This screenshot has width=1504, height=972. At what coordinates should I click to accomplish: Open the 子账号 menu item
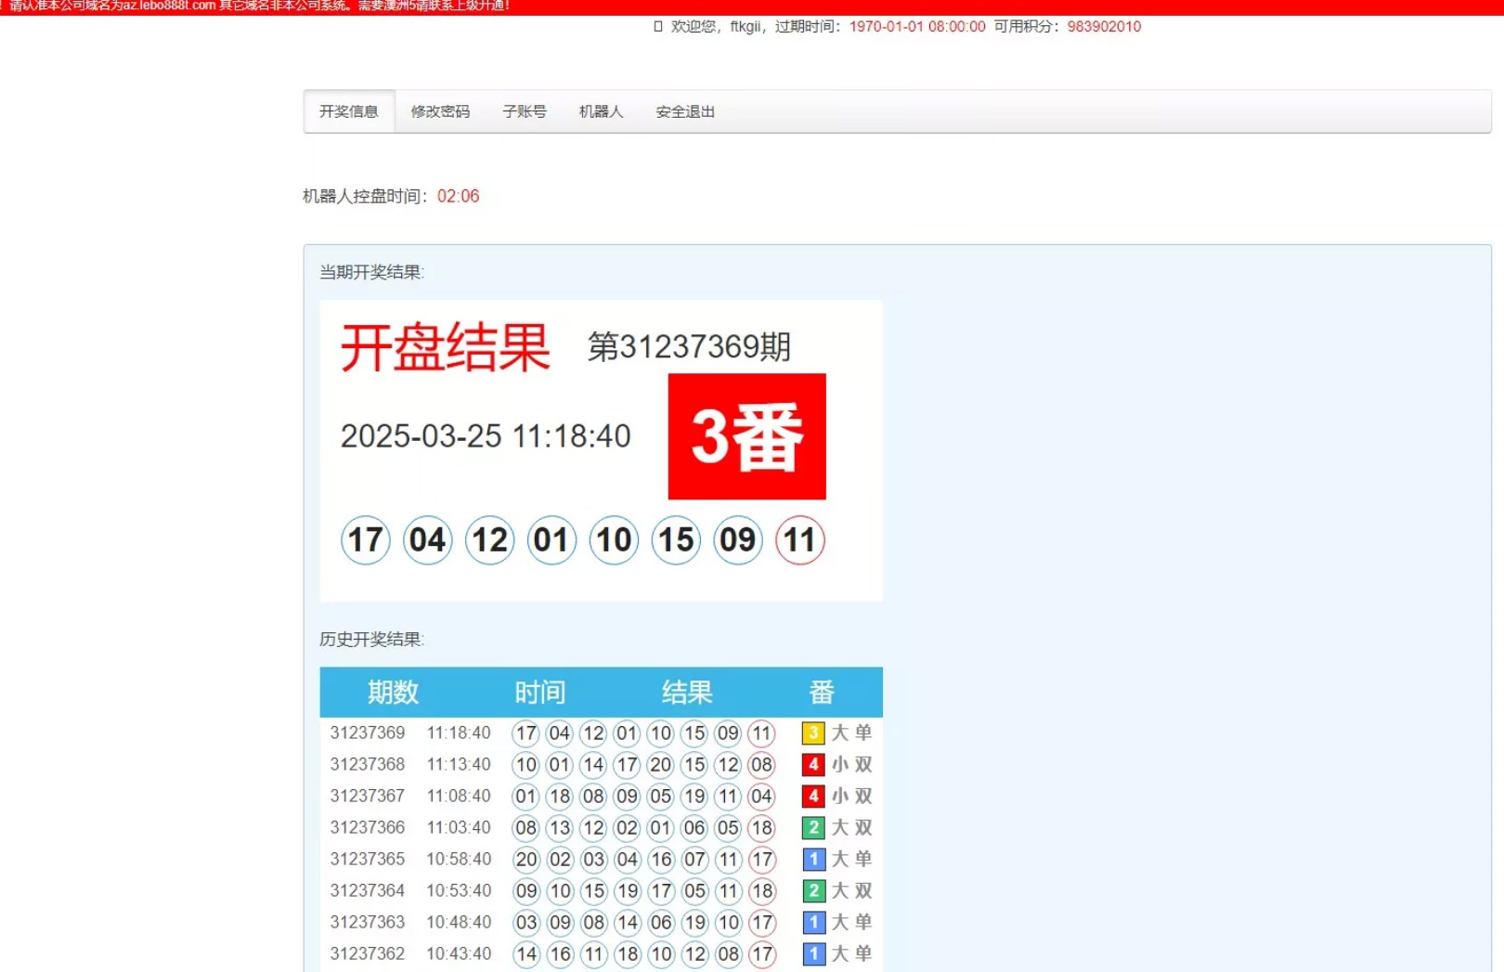click(525, 111)
